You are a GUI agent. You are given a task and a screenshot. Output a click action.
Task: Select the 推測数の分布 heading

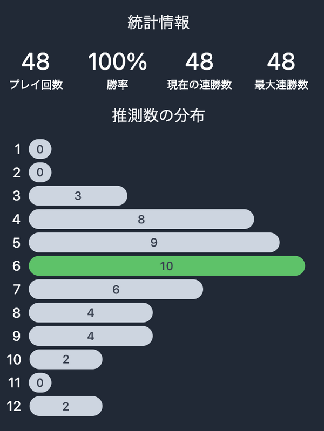pos(159,115)
